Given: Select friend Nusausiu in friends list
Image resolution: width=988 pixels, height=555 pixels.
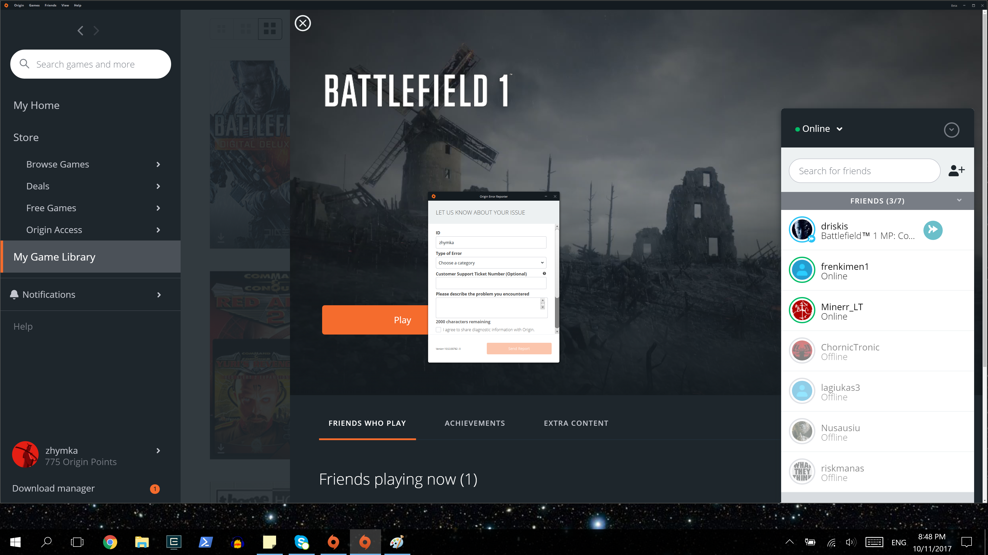Looking at the screenshot, I should click(877, 431).
